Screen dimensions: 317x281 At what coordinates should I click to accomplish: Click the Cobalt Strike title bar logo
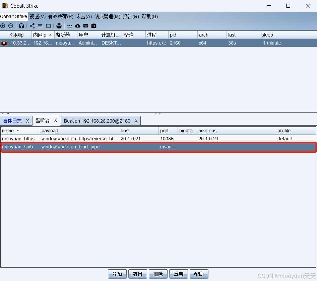(x=5, y=6)
